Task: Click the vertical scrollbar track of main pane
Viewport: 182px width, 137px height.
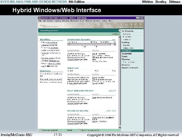Action: pyautogui.click(x=120, y=82)
